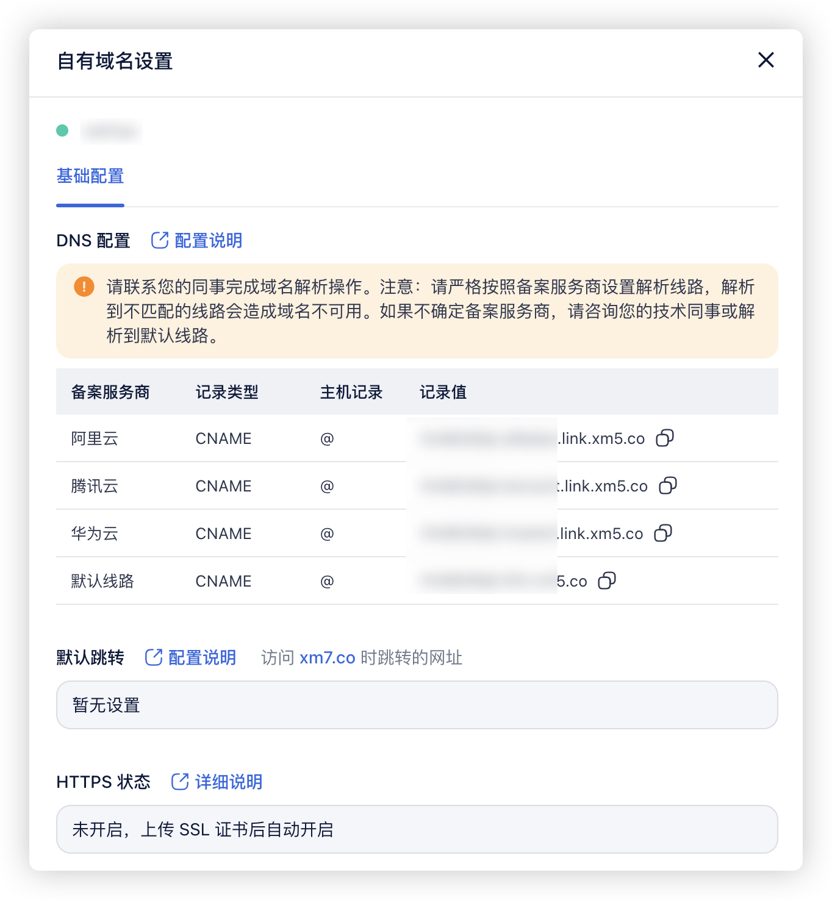Click the orange warning icon in notice
Screen dimensions: 832x900
[x=84, y=286]
